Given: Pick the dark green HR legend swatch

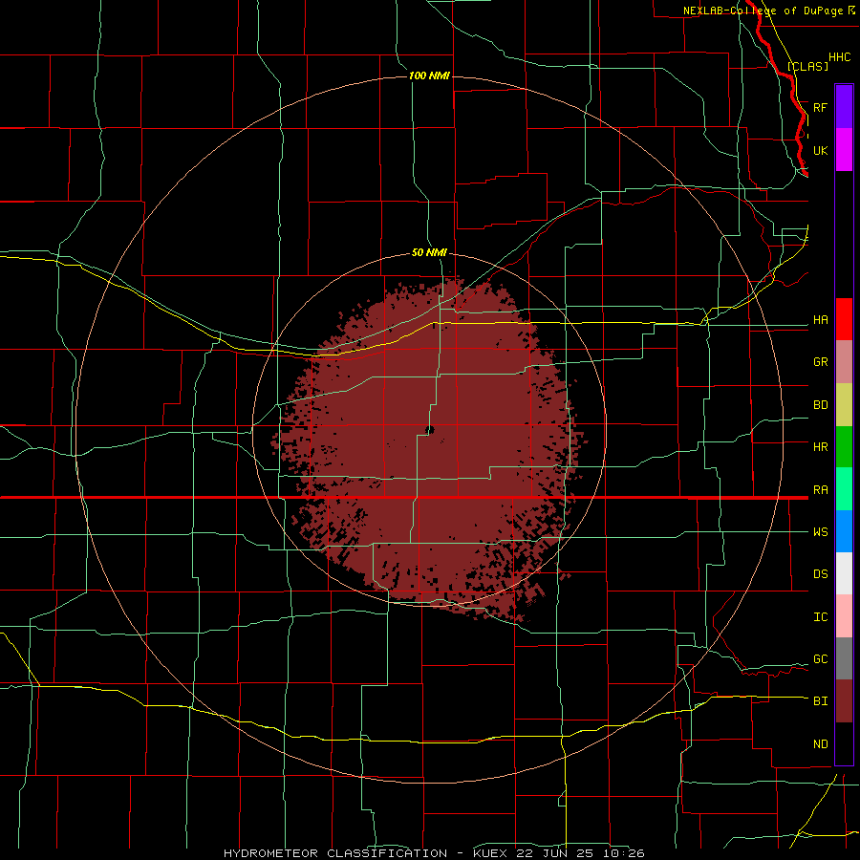Looking at the screenshot, I should click(844, 447).
